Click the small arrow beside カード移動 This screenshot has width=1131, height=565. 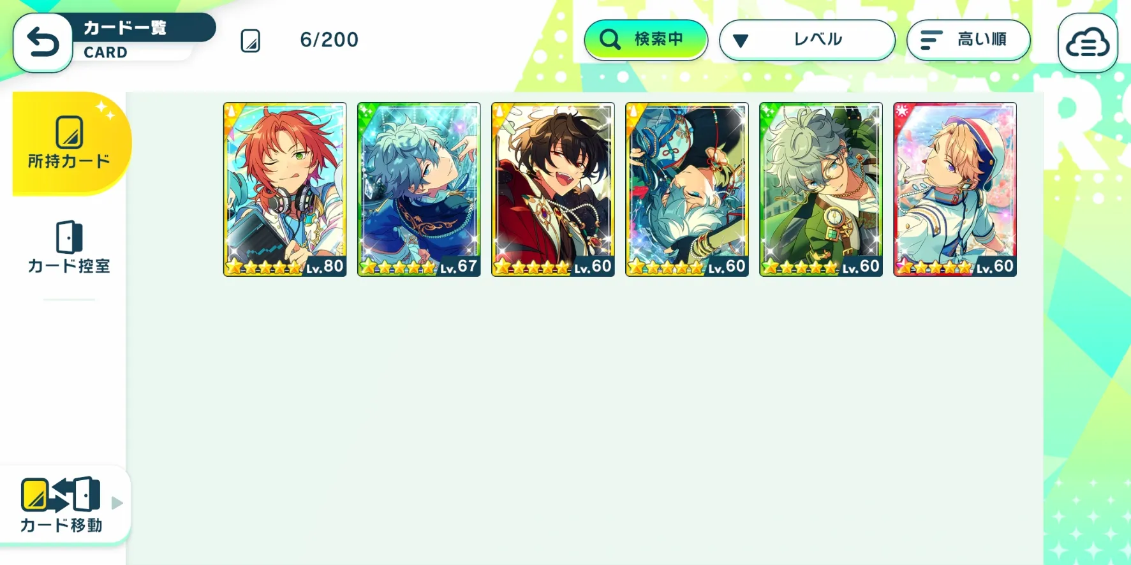pos(117,503)
